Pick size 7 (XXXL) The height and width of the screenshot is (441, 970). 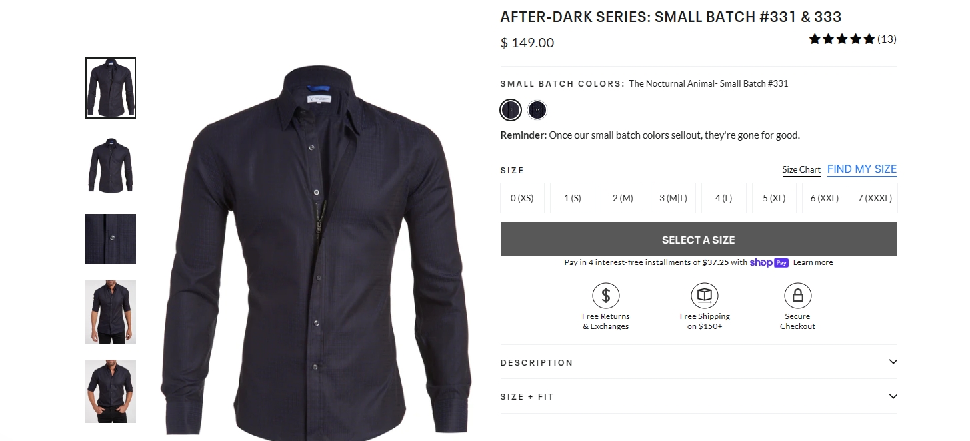[x=875, y=198]
